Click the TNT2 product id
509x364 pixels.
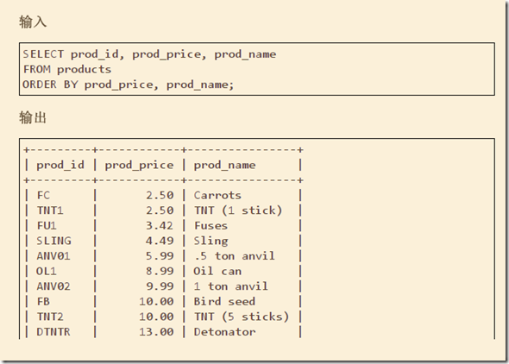point(50,317)
